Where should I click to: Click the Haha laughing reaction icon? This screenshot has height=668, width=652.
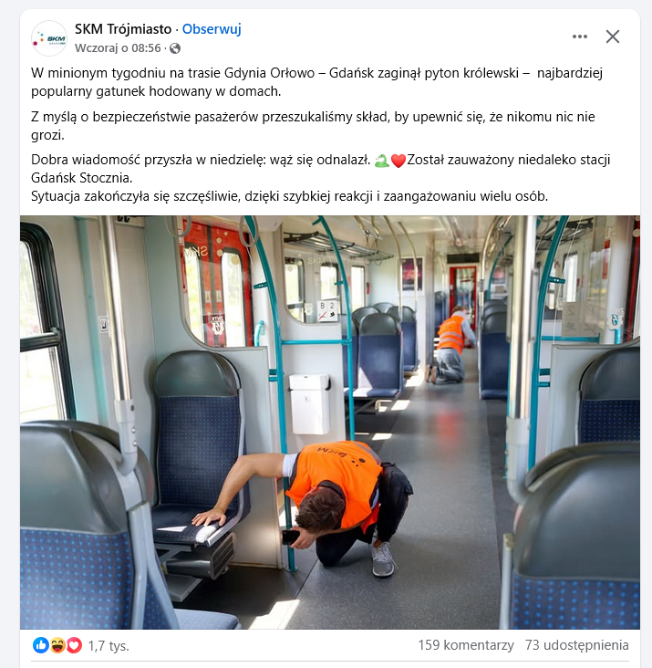pos(57,645)
